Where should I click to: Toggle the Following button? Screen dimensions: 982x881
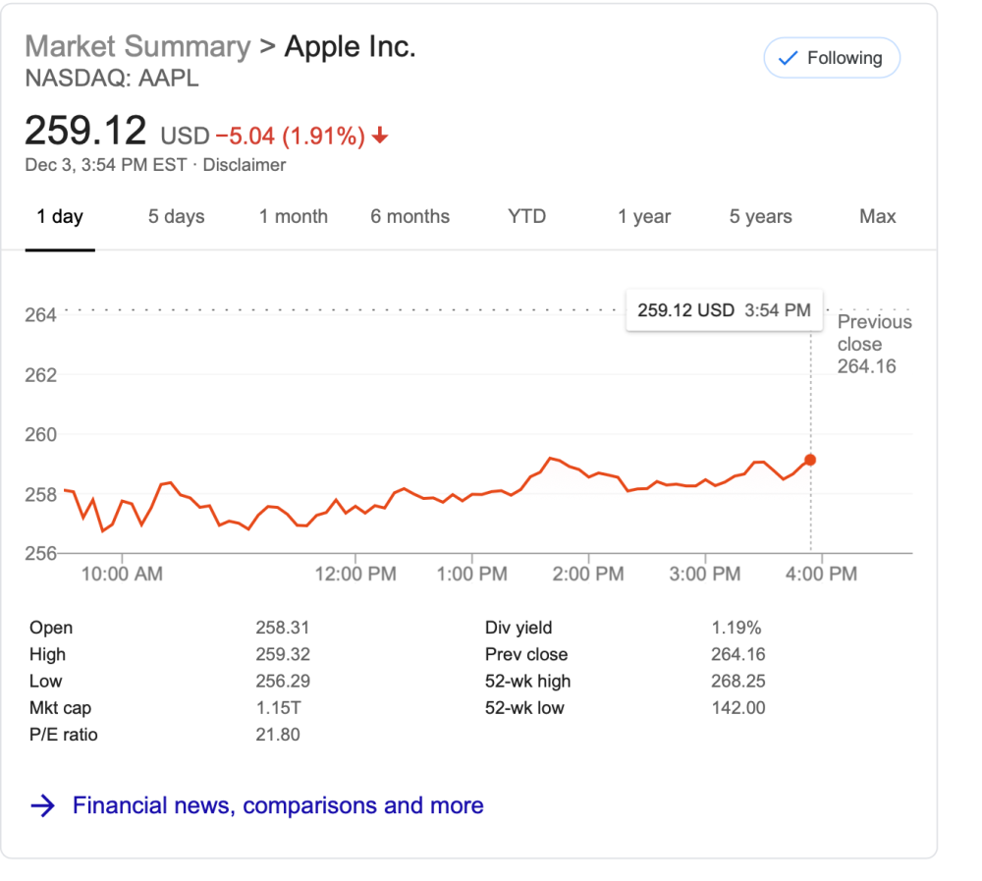click(x=832, y=59)
